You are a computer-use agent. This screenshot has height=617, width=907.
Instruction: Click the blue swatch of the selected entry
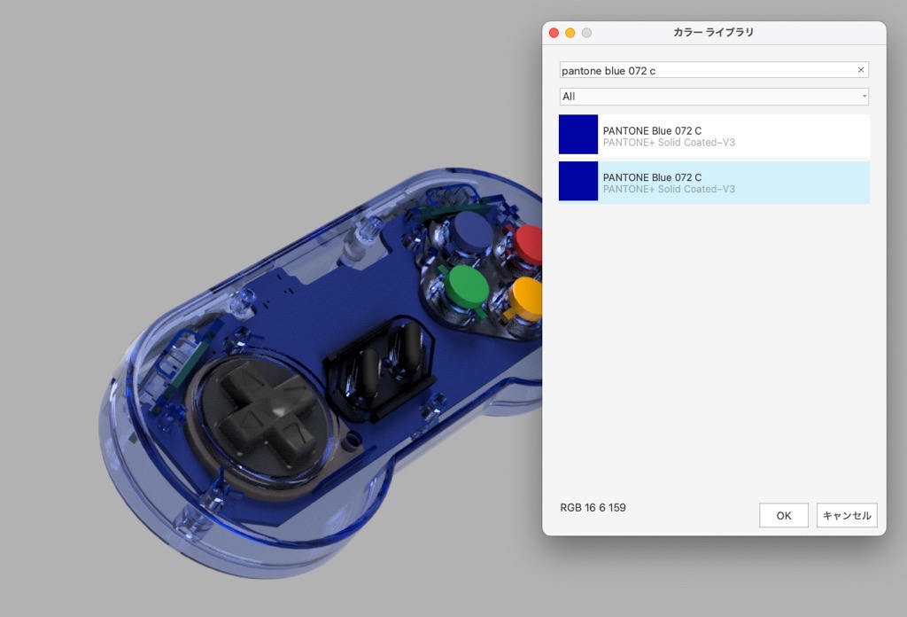578,183
